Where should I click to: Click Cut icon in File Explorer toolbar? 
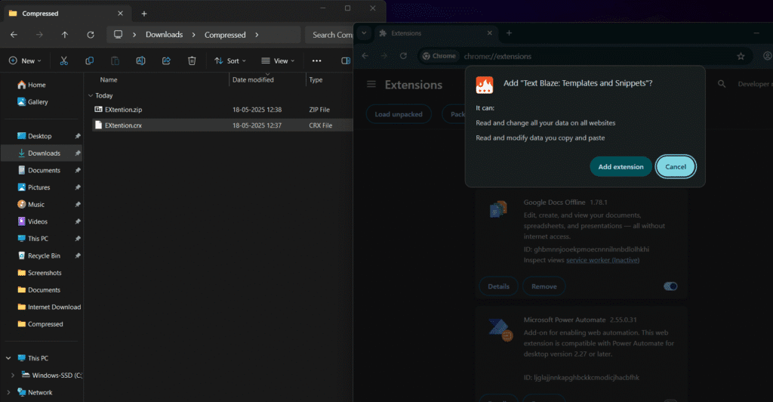point(63,60)
